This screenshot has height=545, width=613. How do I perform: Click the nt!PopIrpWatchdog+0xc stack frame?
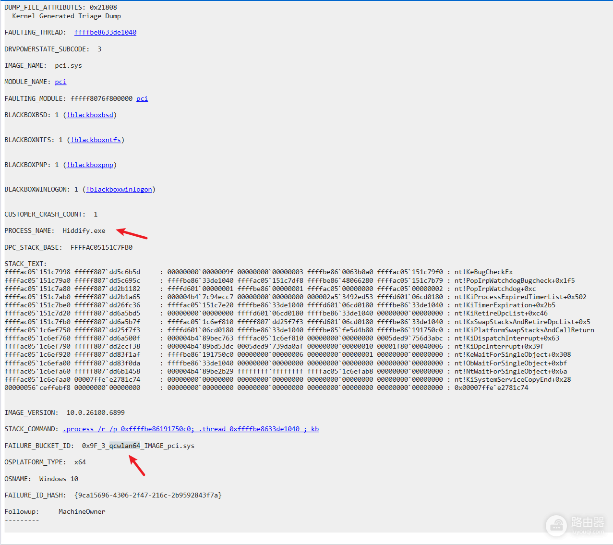(495, 289)
